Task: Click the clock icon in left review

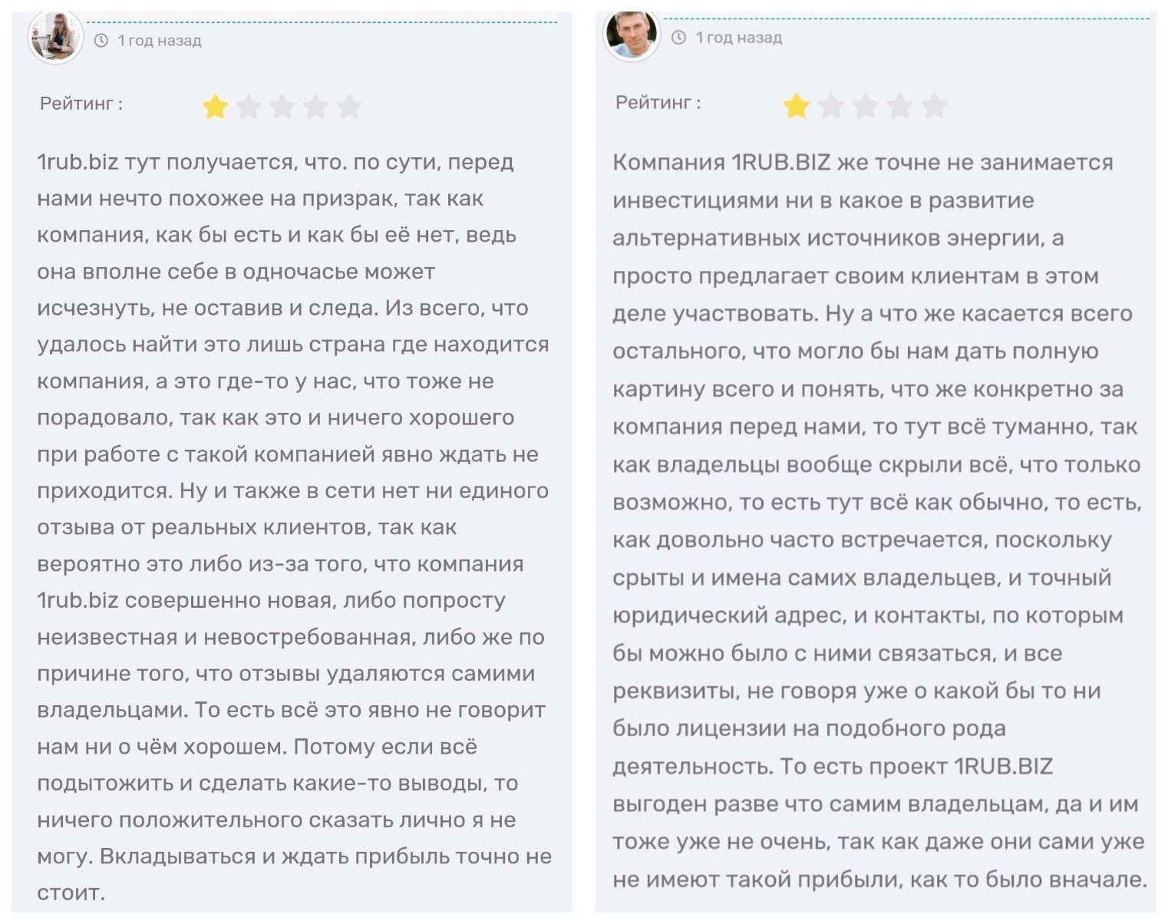Action: [101, 41]
